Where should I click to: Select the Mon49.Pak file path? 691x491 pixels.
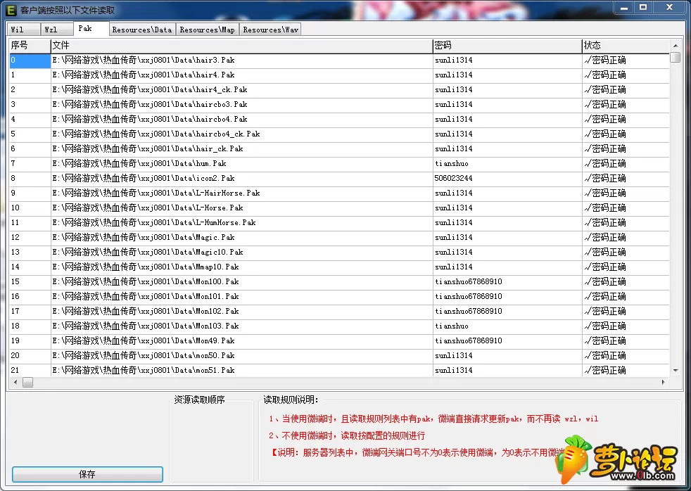point(144,341)
